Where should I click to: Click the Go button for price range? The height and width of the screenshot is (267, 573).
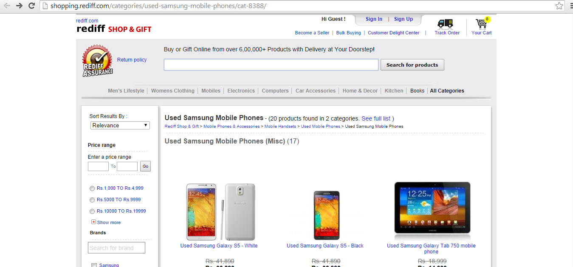[145, 166]
